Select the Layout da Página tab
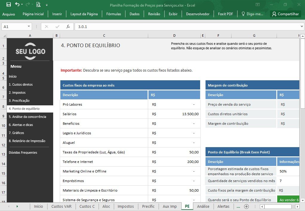 point(84,14)
